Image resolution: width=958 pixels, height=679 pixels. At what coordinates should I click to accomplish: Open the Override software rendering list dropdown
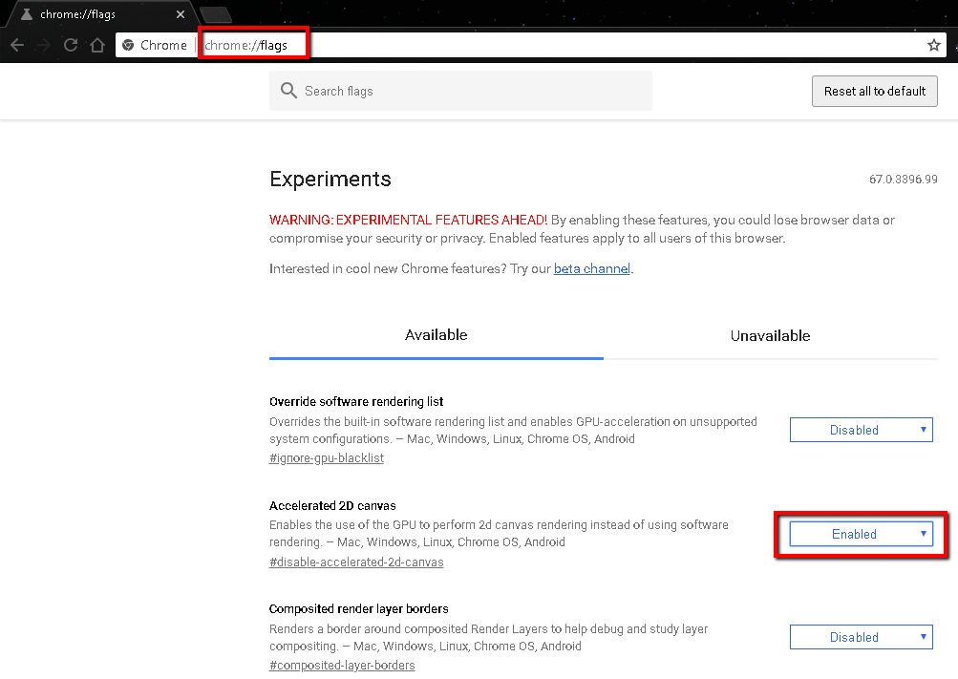click(x=861, y=430)
